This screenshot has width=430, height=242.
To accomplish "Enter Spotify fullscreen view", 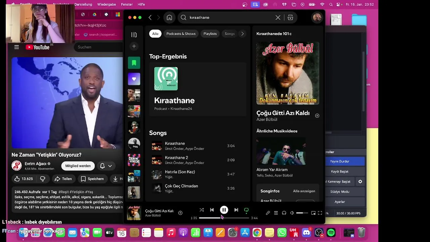I will point(320,213).
